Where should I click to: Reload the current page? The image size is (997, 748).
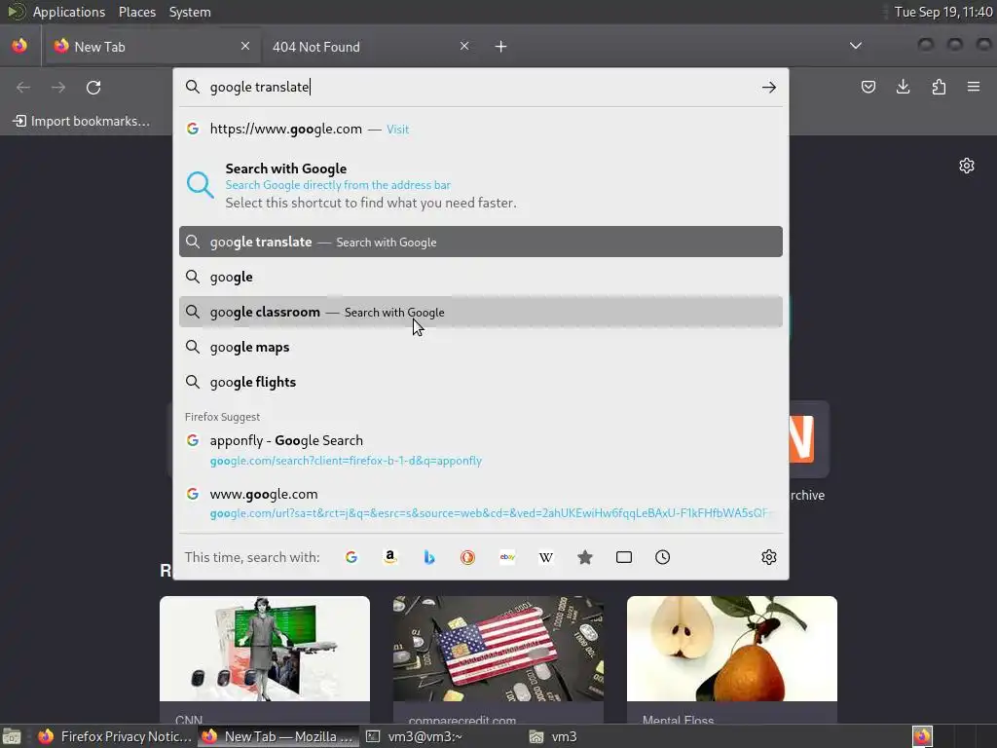pos(93,87)
